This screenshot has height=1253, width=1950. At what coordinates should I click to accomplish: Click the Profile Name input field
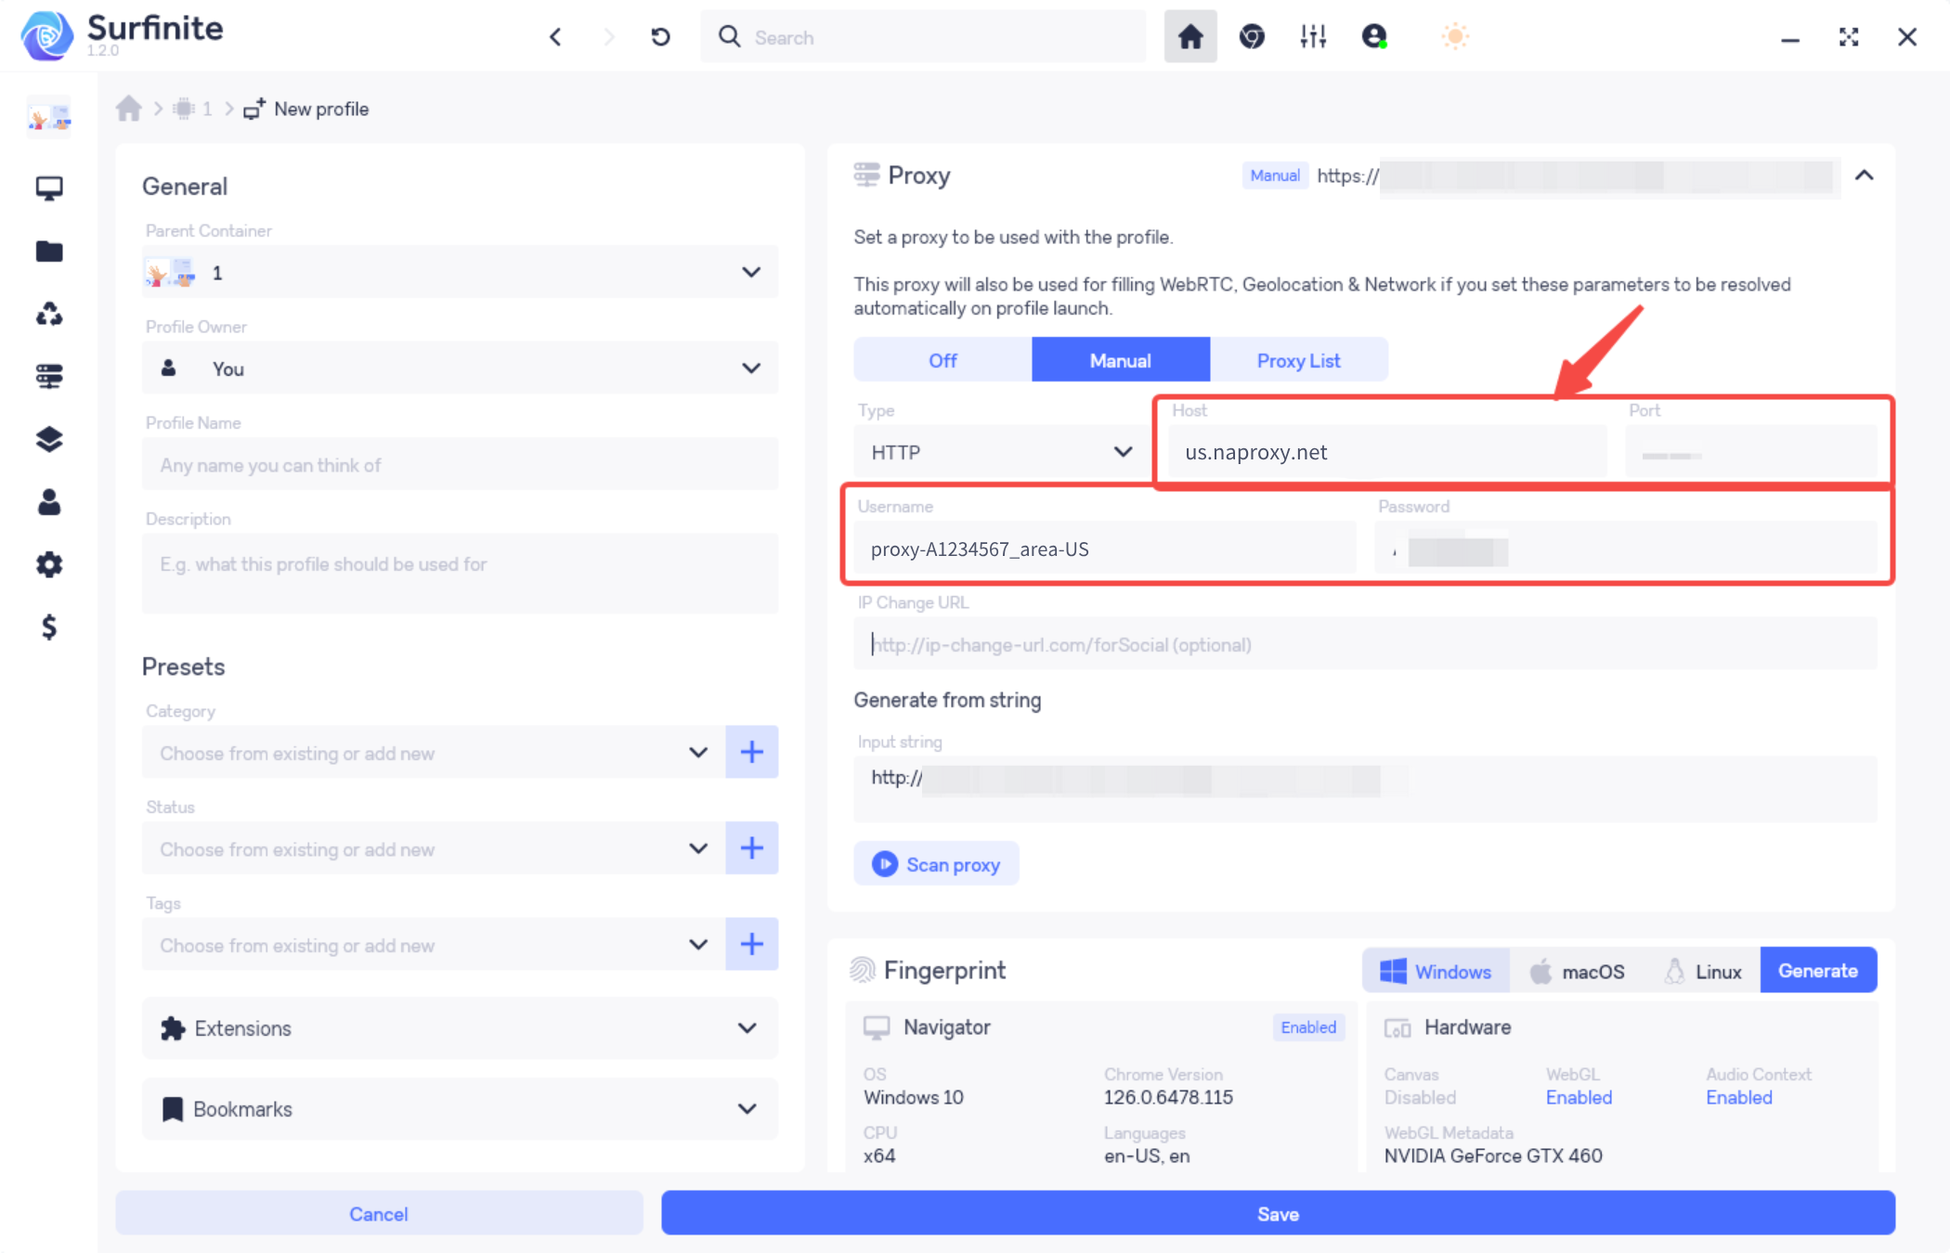coord(460,464)
